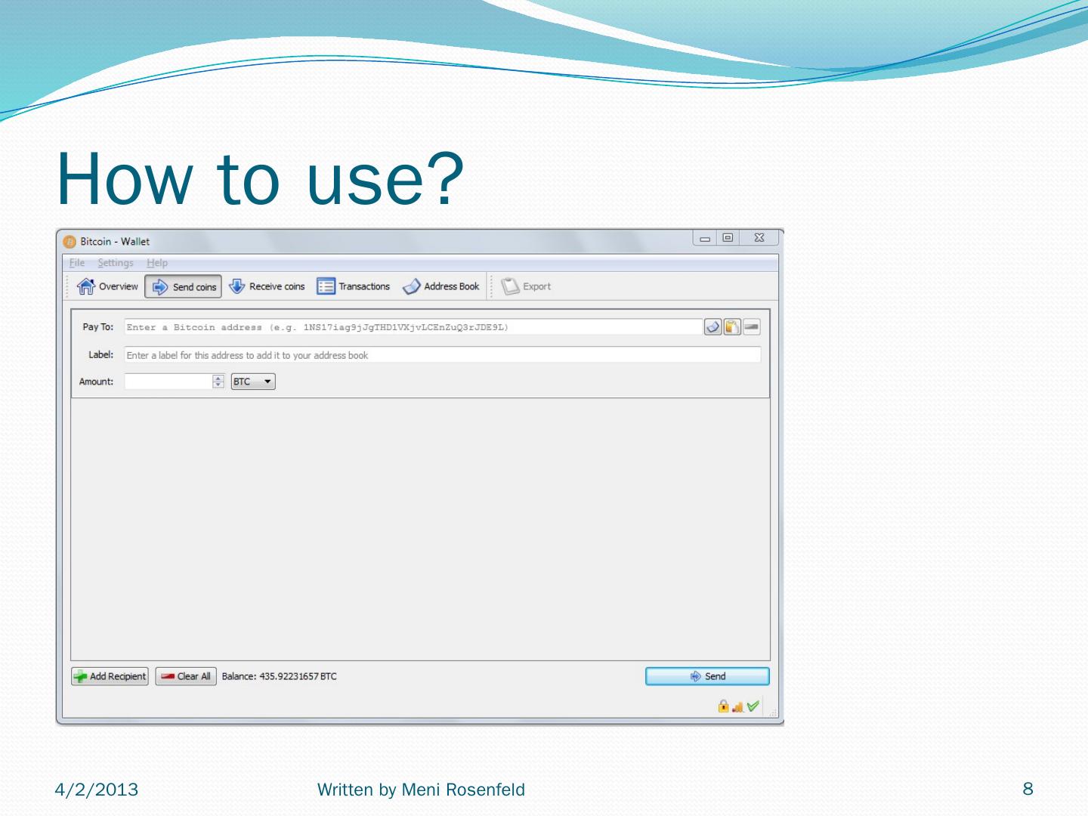1088x816 pixels.
Task: Switch to Receive coins
Action: [x=267, y=286]
